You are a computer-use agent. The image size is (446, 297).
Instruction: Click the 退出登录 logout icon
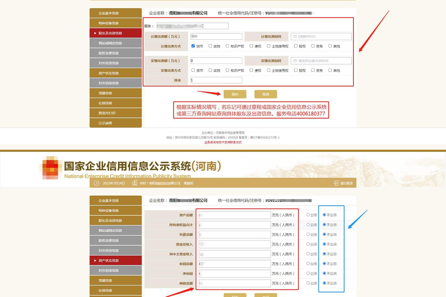336,183
